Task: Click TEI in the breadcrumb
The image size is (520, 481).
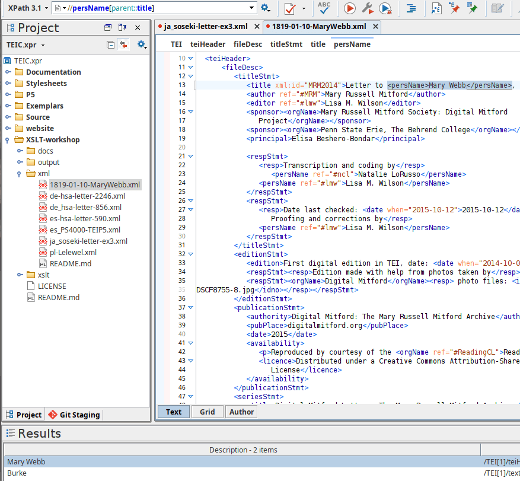Action: [x=176, y=44]
